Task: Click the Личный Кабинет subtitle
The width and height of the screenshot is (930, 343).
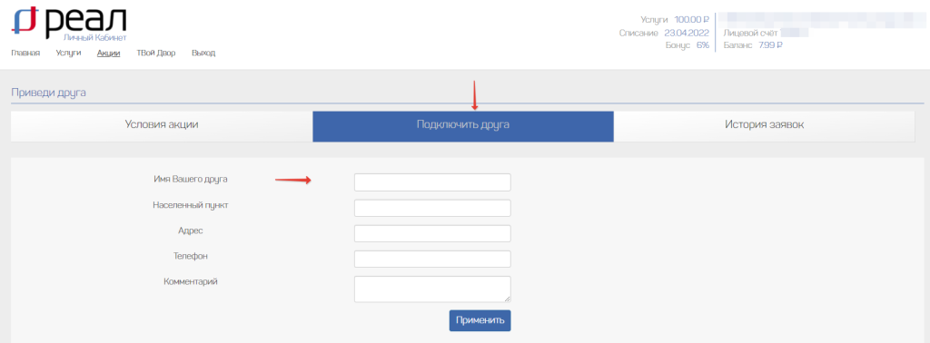Action: click(94, 37)
